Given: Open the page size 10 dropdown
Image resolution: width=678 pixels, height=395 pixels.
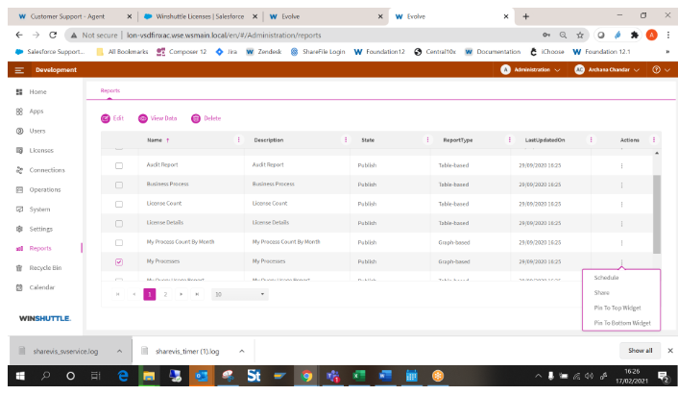Looking at the screenshot, I should tap(239, 294).
